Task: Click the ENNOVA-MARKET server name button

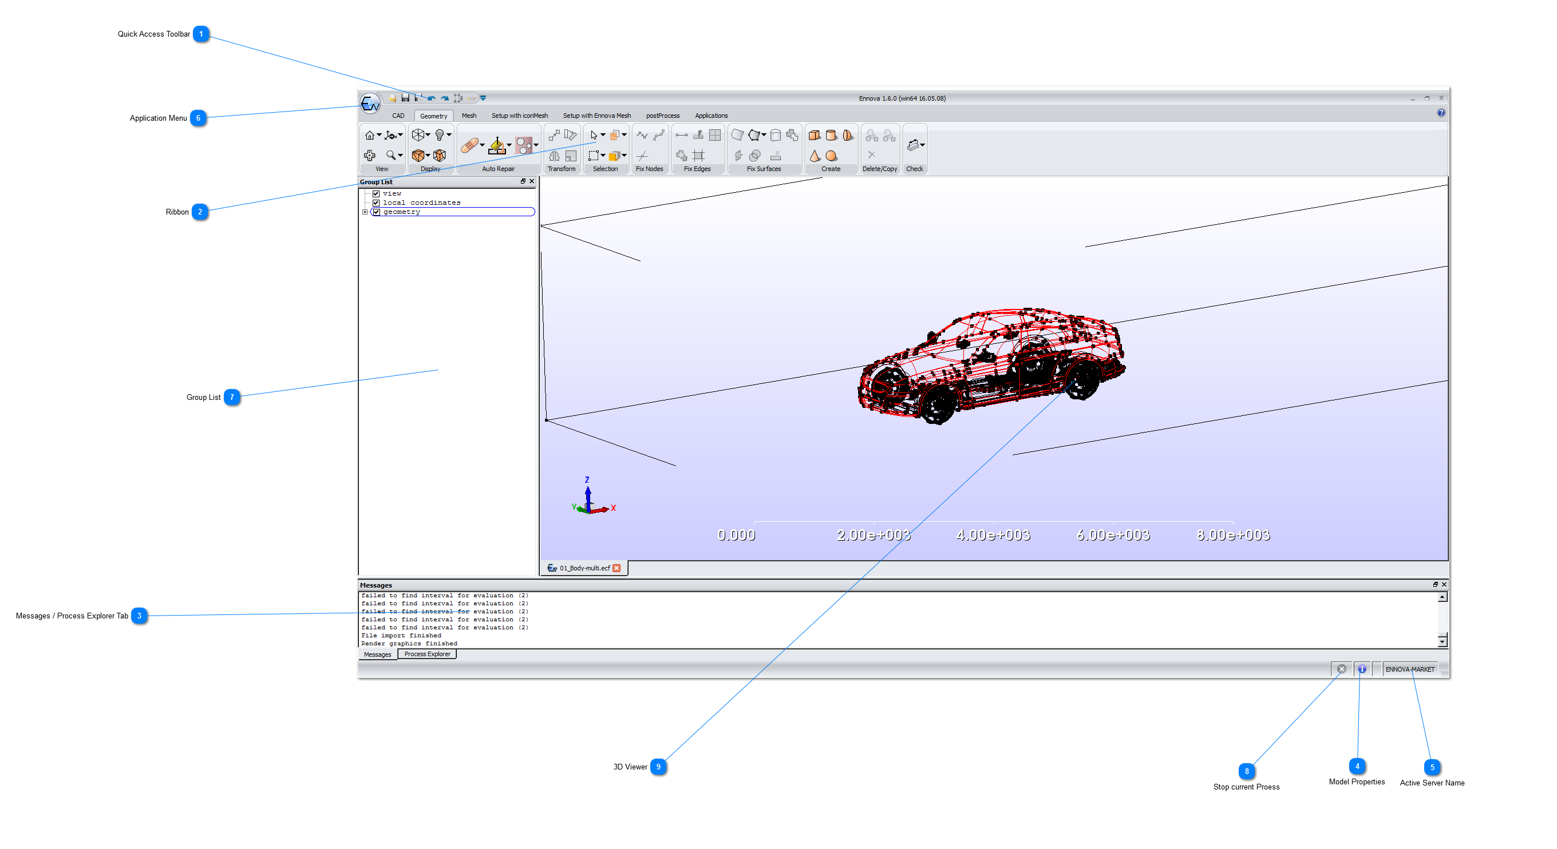Action: [x=1409, y=669]
